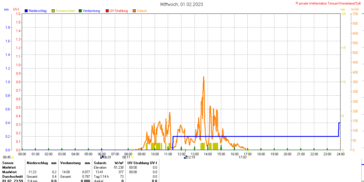Click the yellow Sonnenschein legend square
The height and width of the screenshot is (182, 364).
coord(53,11)
